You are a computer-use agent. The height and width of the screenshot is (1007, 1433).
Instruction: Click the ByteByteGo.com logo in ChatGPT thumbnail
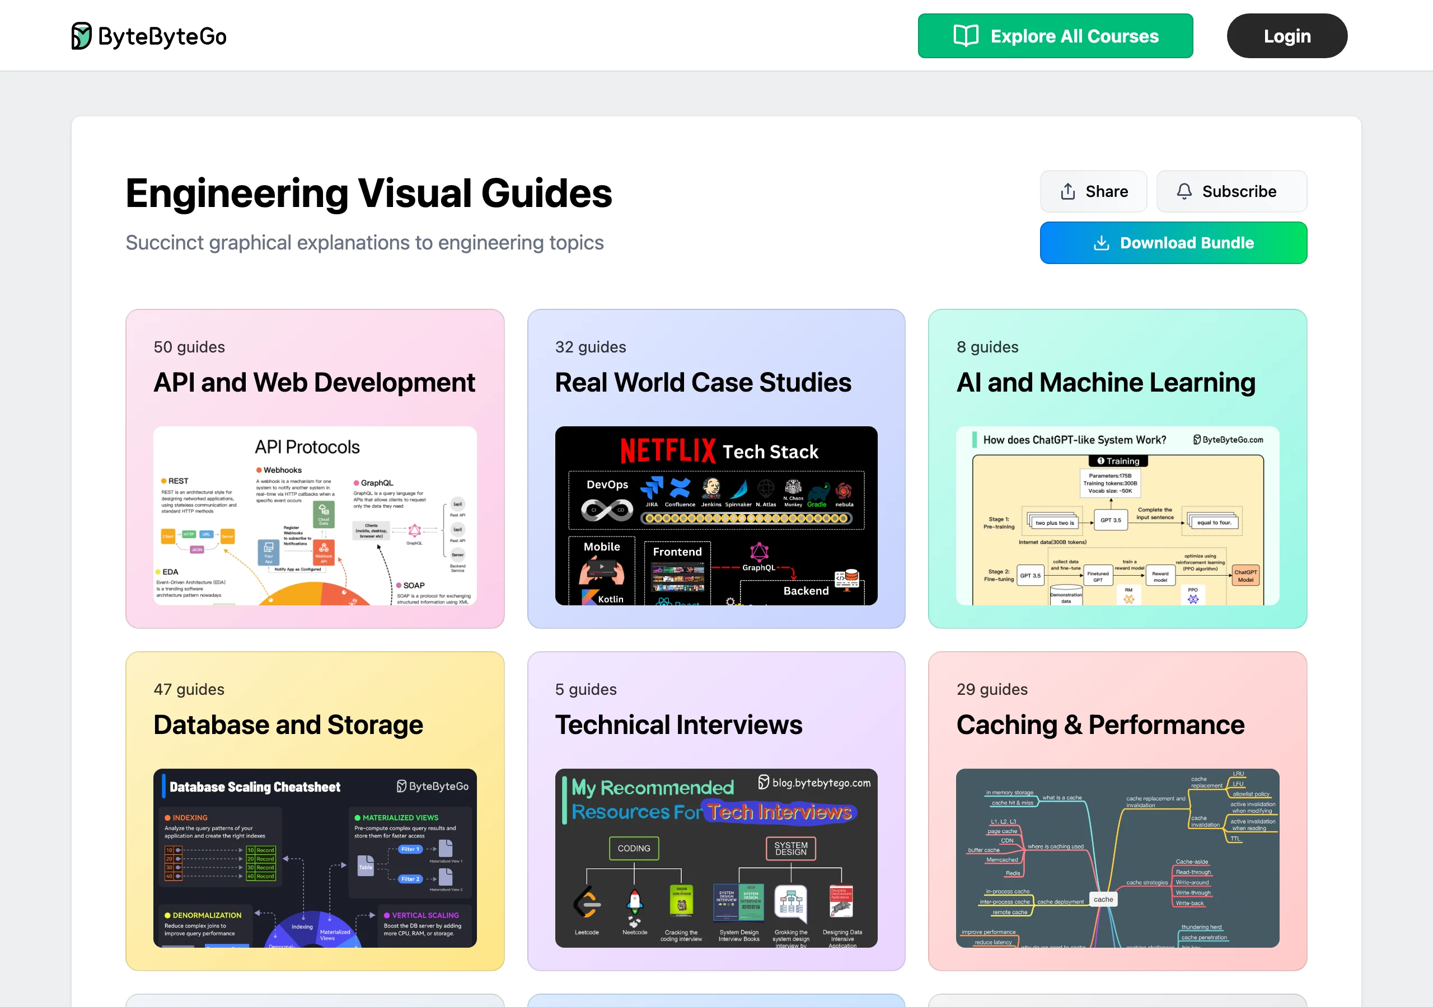tap(1228, 440)
